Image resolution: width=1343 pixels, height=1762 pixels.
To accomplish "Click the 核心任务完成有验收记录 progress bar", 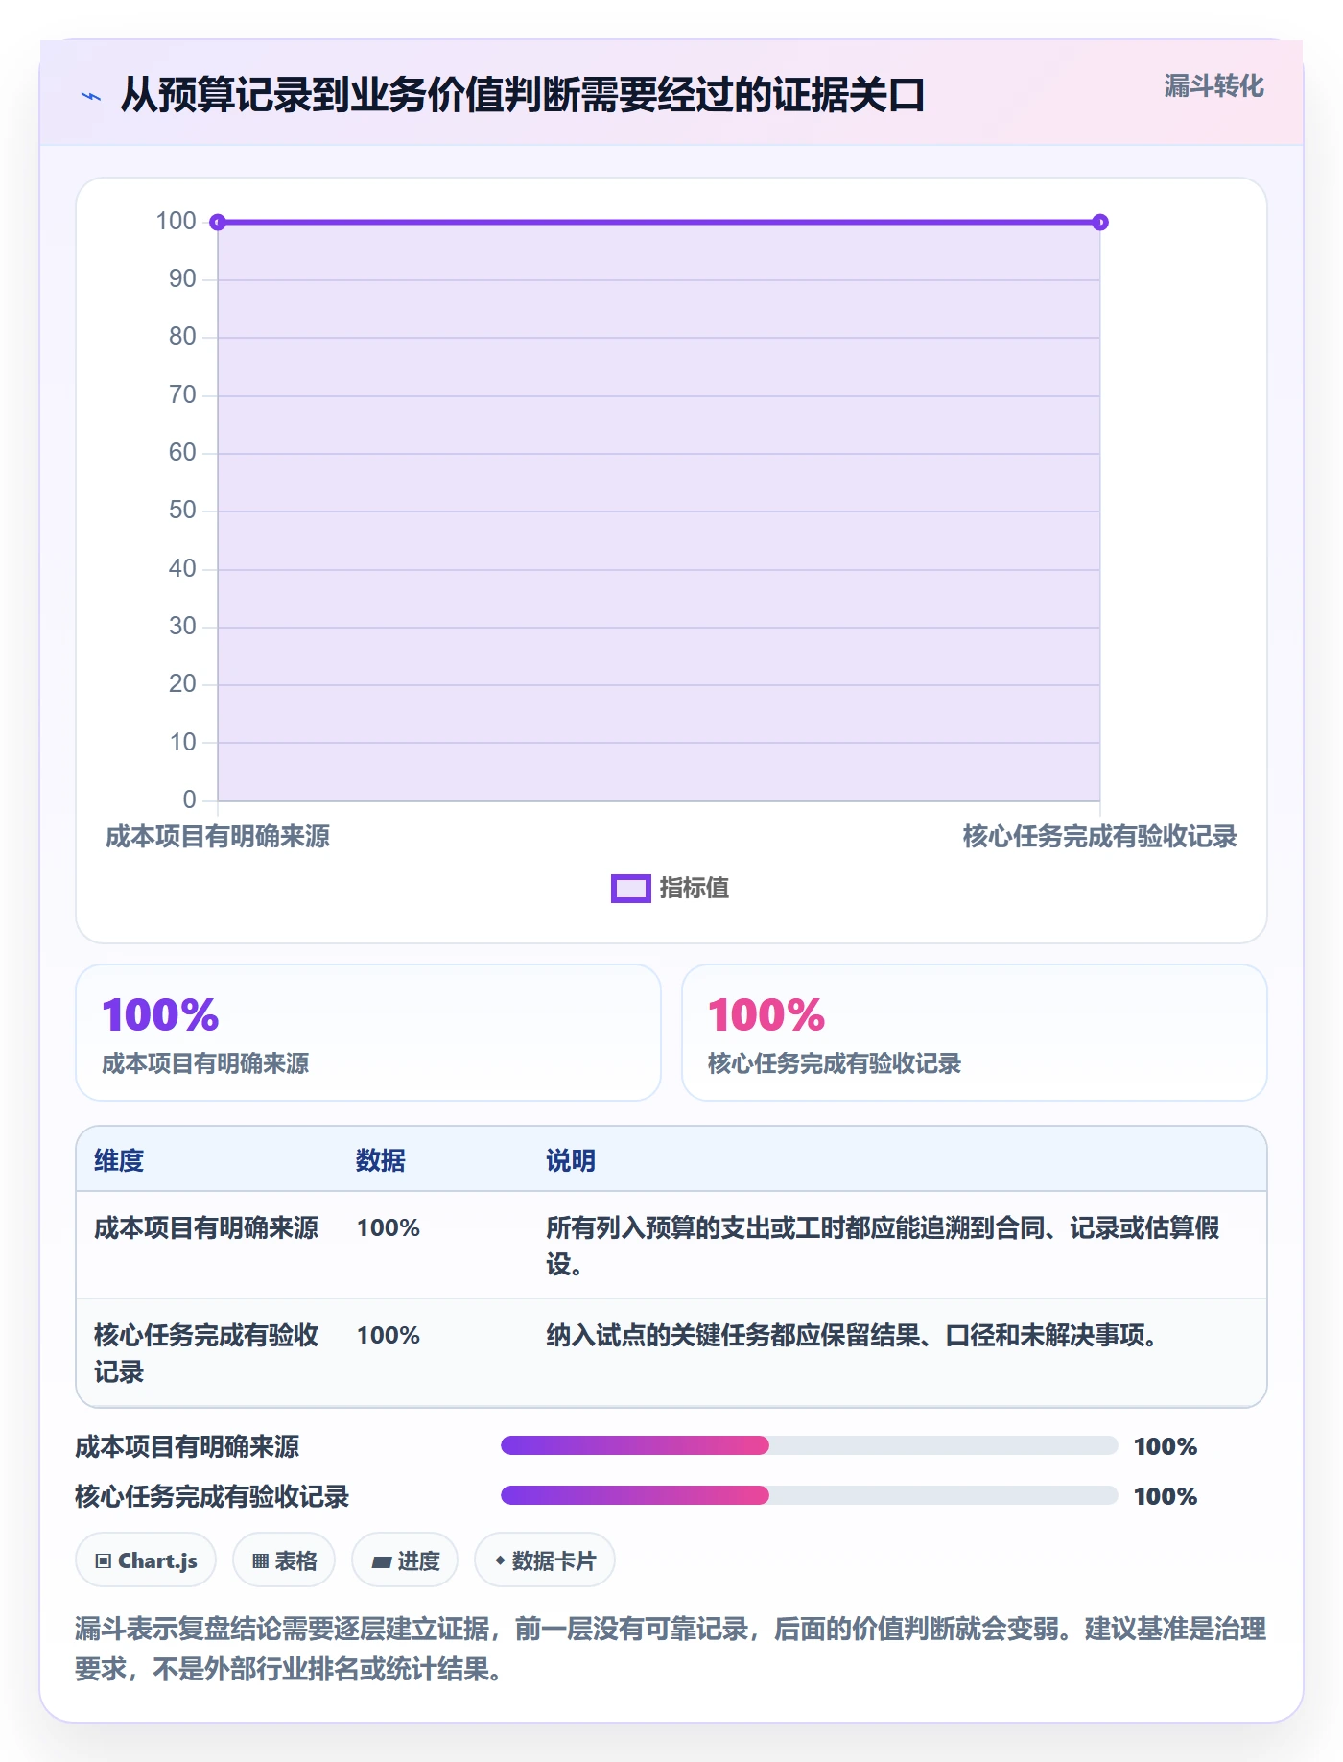I will 809,1495.
